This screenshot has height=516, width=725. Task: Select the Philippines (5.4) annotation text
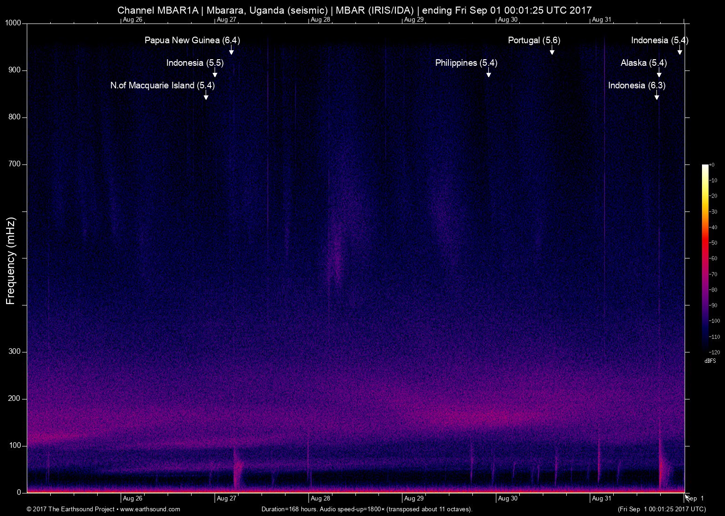[466, 63]
